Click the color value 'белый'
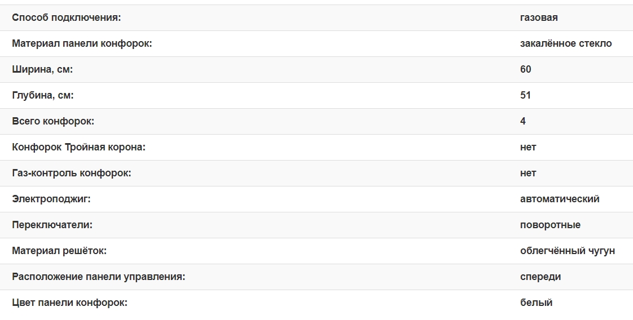Viewport: 633px width, 320px height. pyautogui.click(x=536, y=303)
